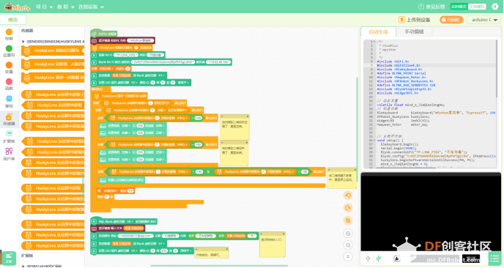Select the 传感器 sensor category
Screen dimensions: 504x268
pyautogui.click(x=9, y=119)
